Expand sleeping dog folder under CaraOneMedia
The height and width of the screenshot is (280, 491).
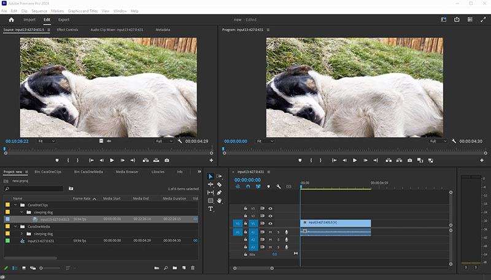click(21, 234)
